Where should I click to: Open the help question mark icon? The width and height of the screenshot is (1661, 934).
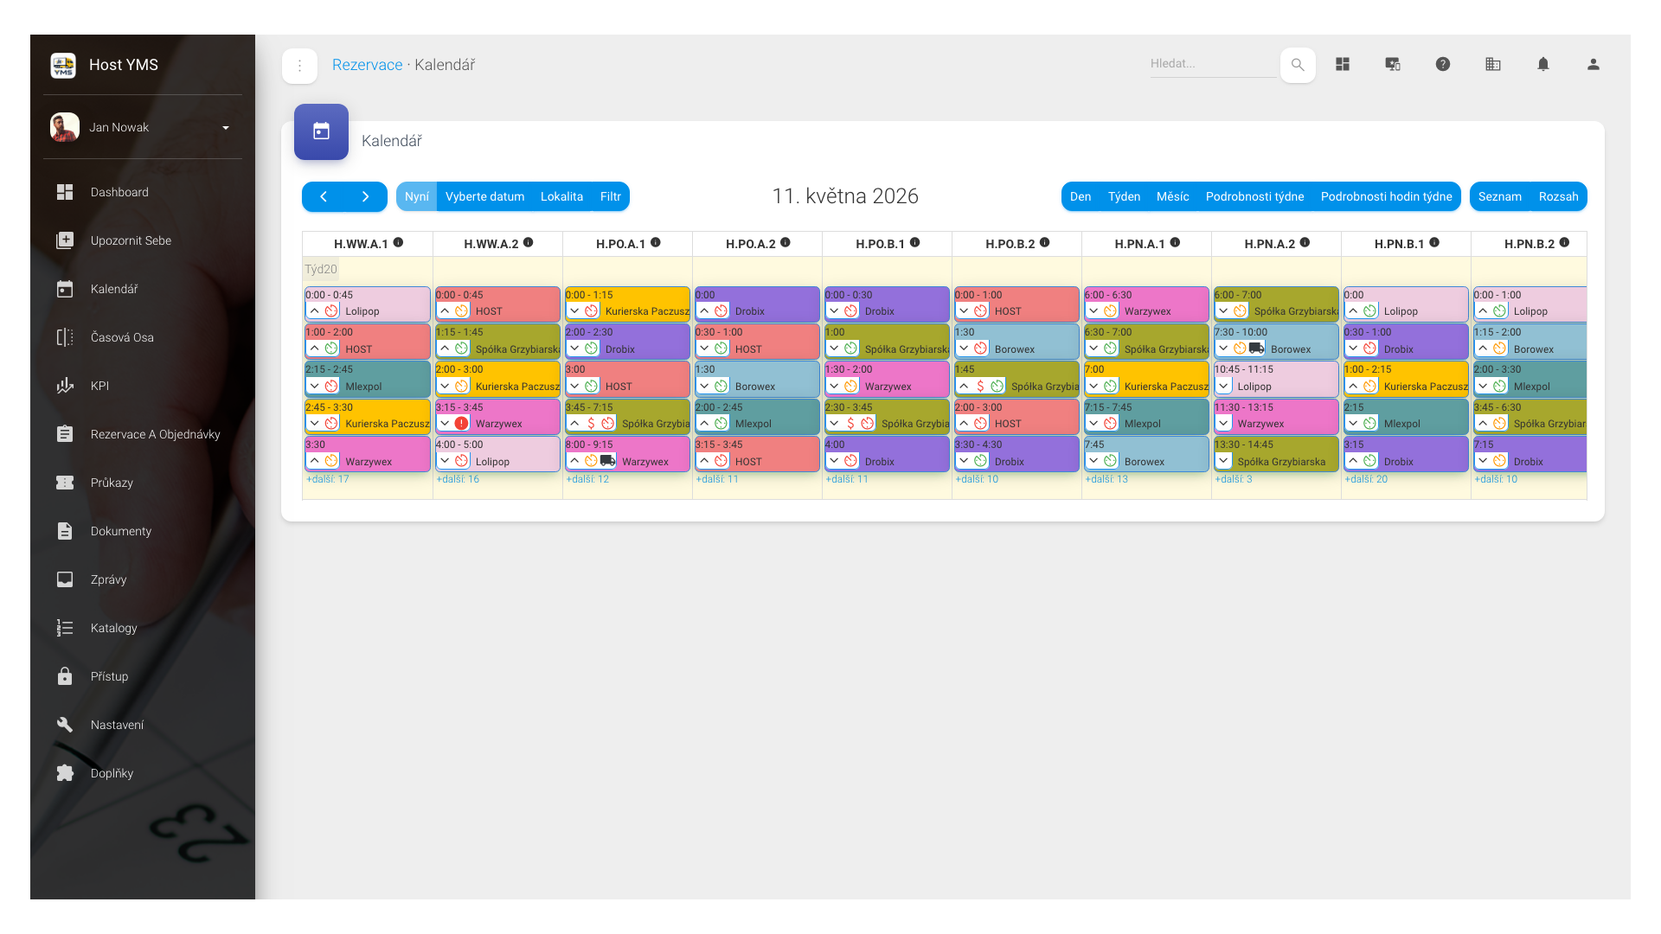(x=1443, y=64)
